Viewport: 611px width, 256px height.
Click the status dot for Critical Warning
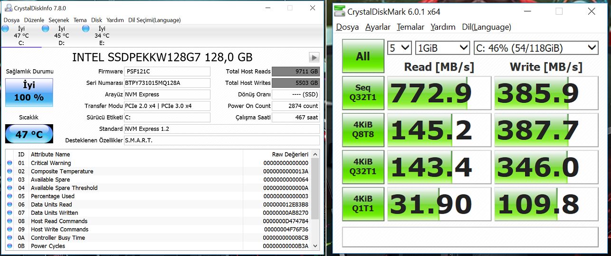click(x=10, y=163)
